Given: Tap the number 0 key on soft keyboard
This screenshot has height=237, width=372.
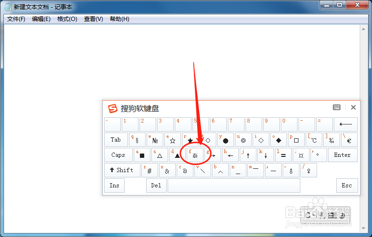Looking at the screenshot, I should click(x=289, y=124).
